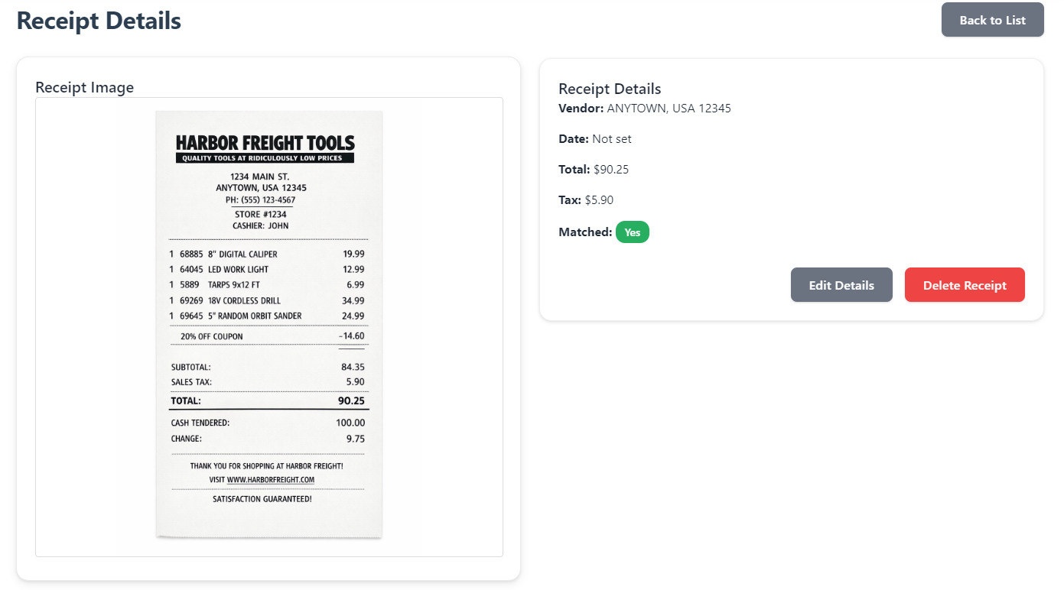This screenshot has height=590, width=1064.
Task: Select the Total amount $90.25
Action: tap(610, 169)
